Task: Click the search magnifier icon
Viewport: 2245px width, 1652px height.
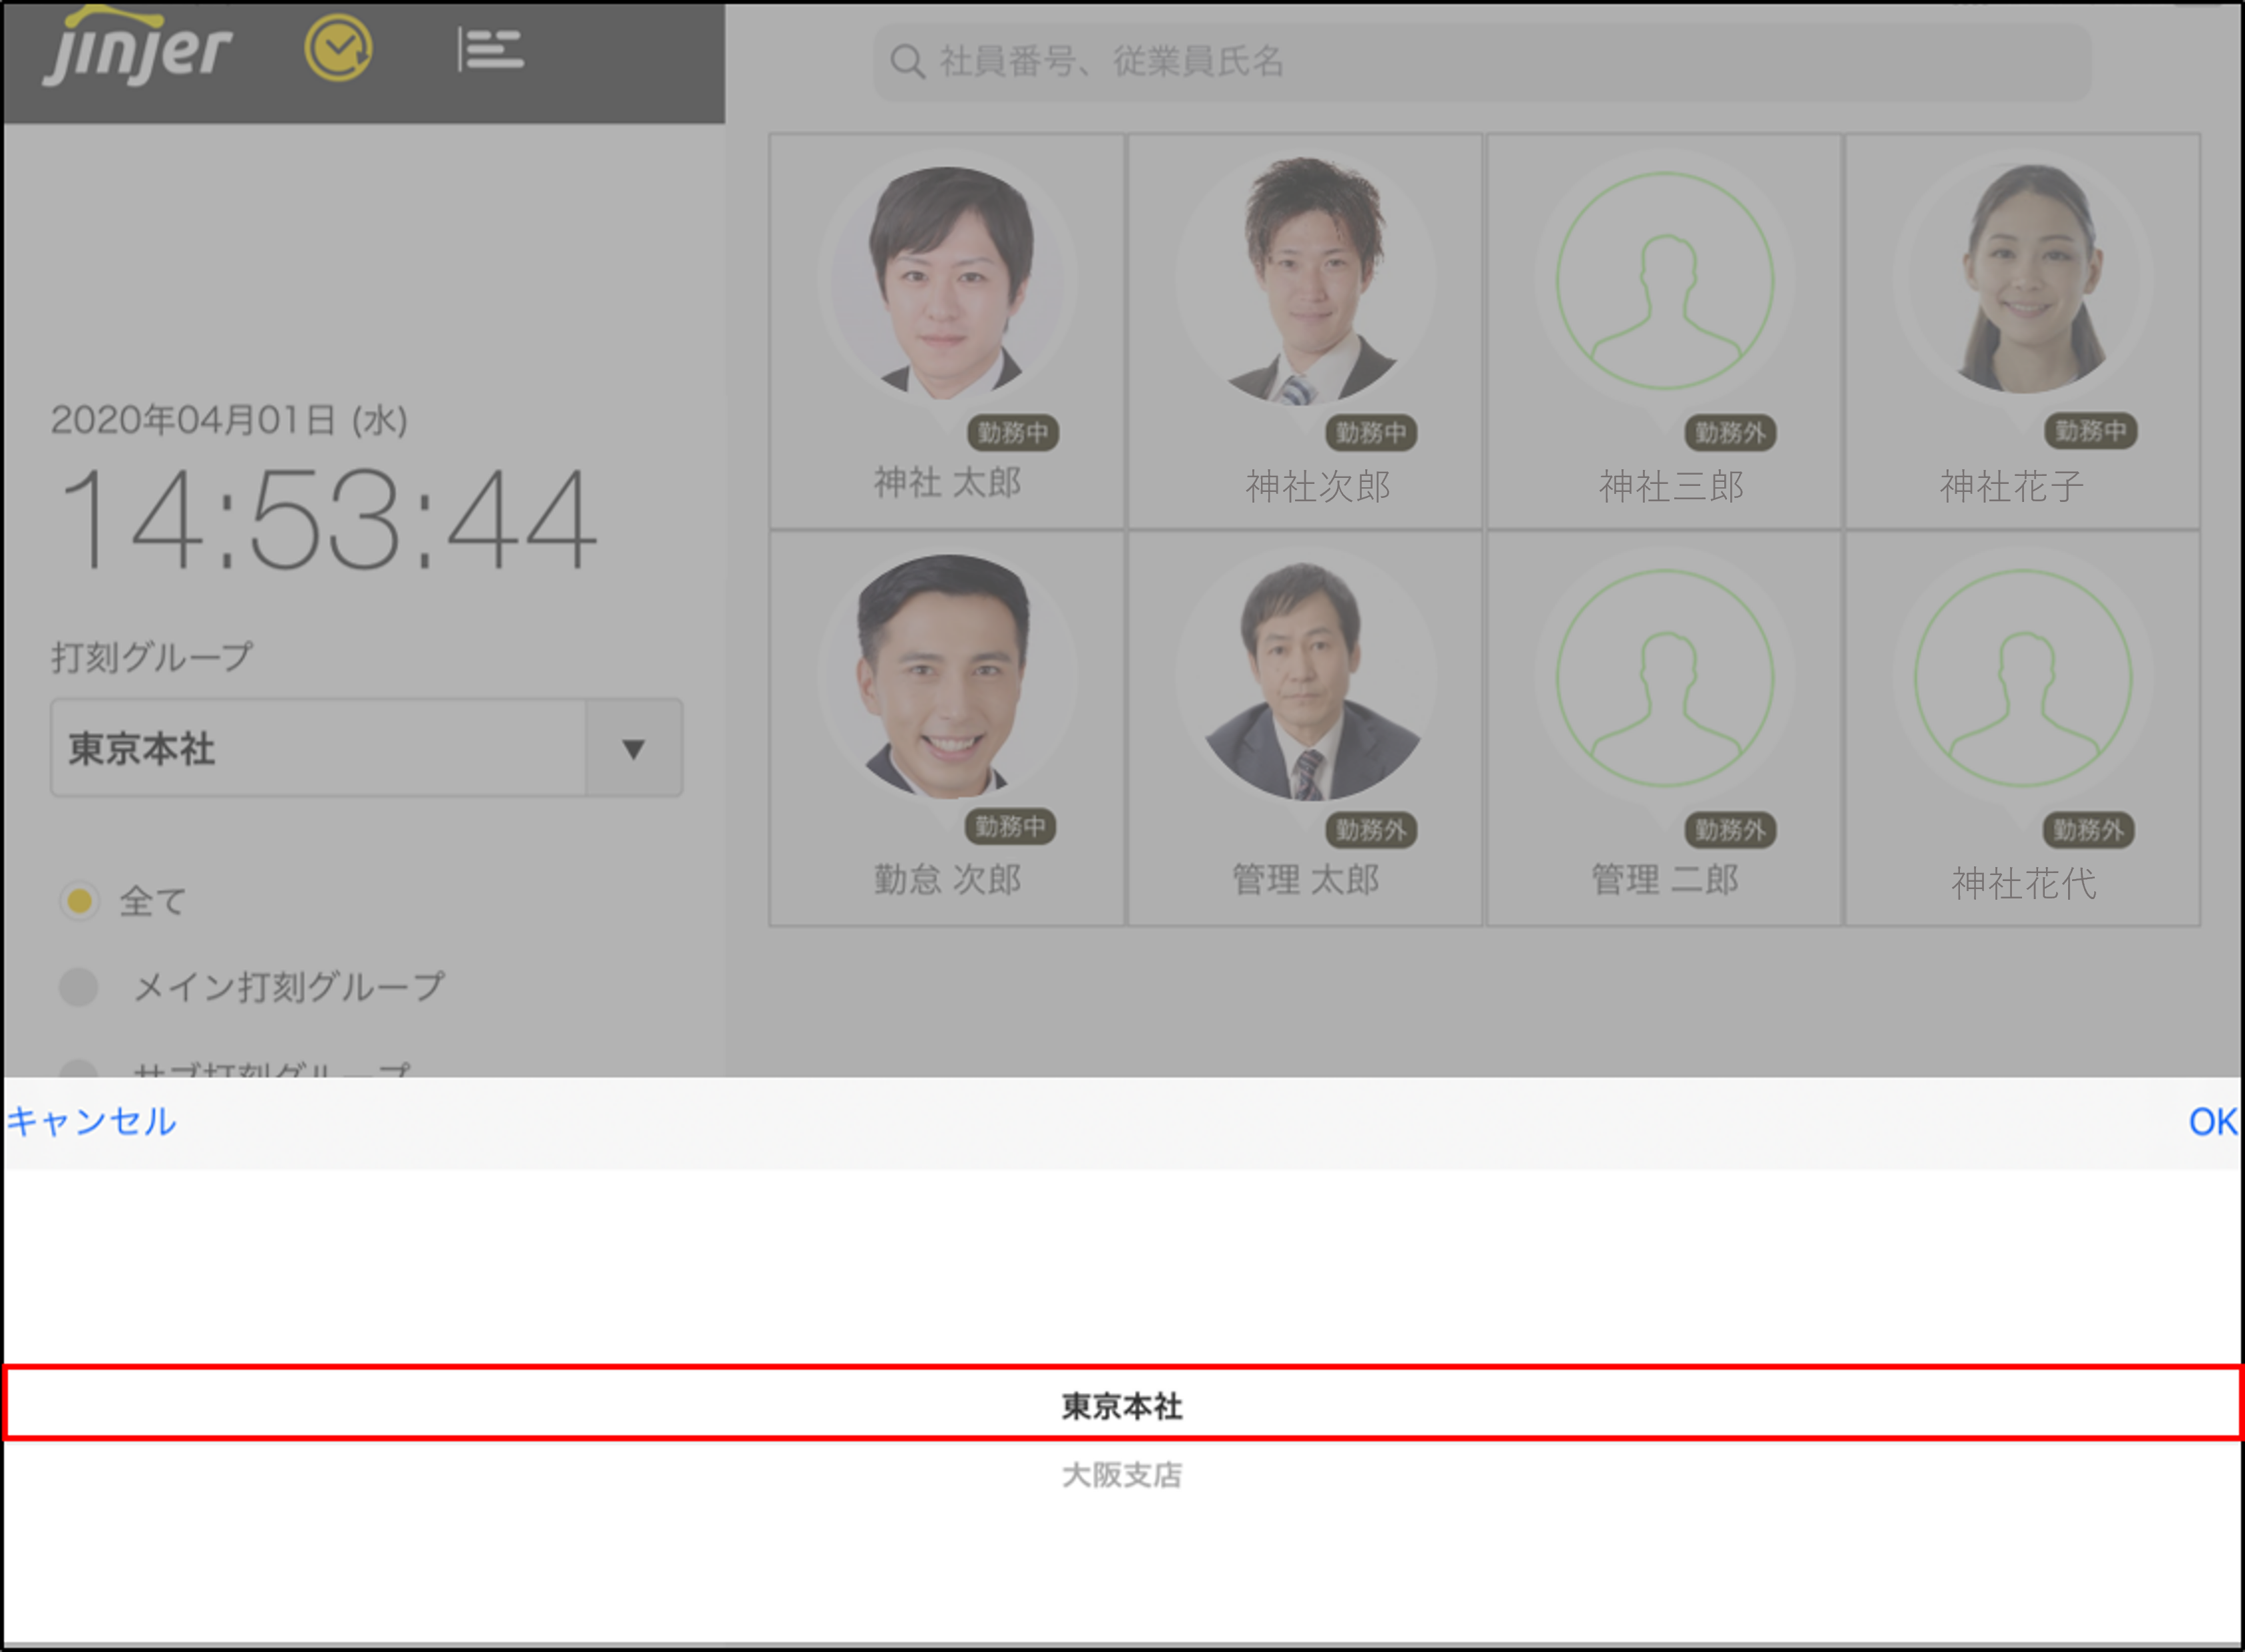Action: (906, 62)
